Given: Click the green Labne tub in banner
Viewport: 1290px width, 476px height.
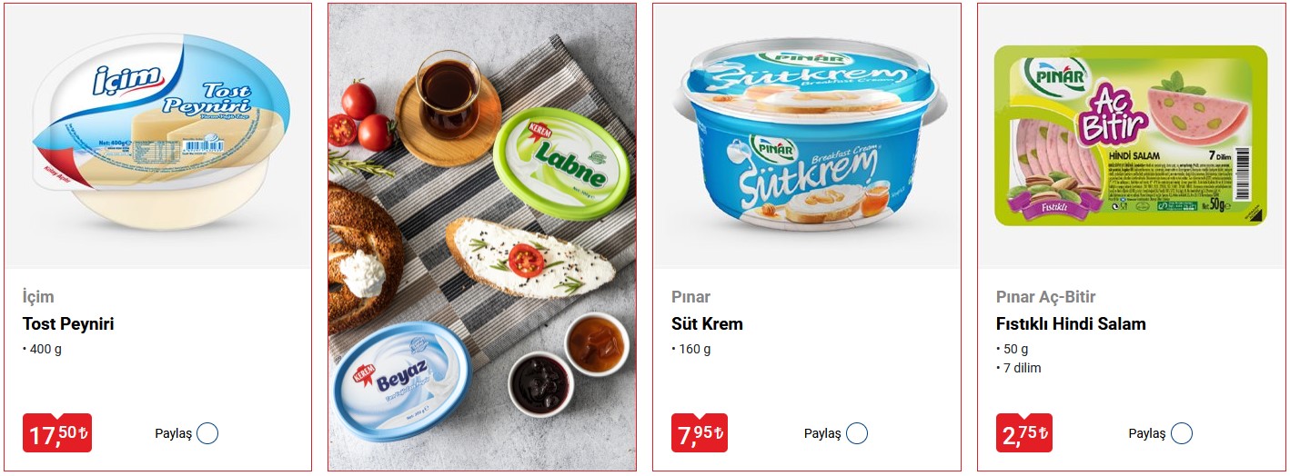Looking at the screenshot, I should (561, 163).
